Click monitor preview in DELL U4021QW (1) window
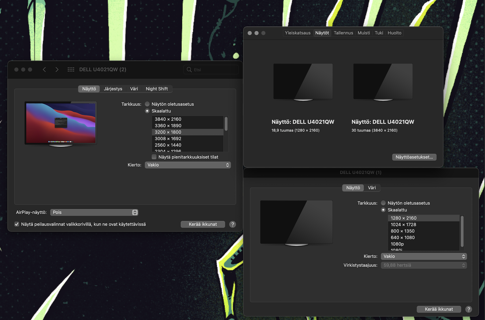 click(296, 223)
